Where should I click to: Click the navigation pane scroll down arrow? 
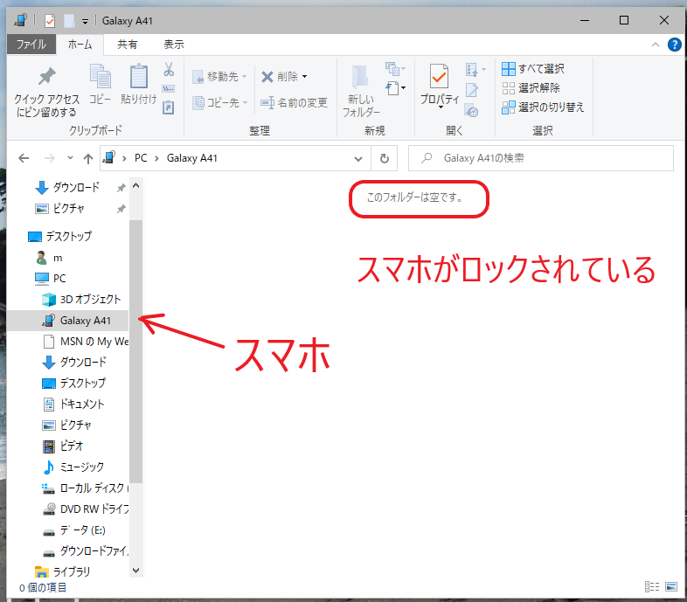(135, 571)
